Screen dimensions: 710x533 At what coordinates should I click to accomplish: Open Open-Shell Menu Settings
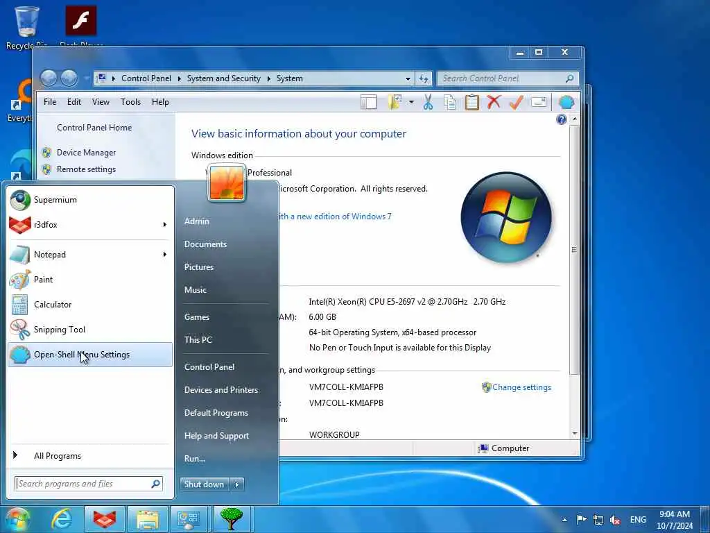[x=90, y=355]
